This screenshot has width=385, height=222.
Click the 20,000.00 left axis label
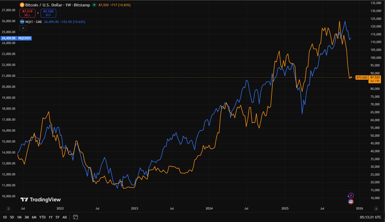pos(9,87)
